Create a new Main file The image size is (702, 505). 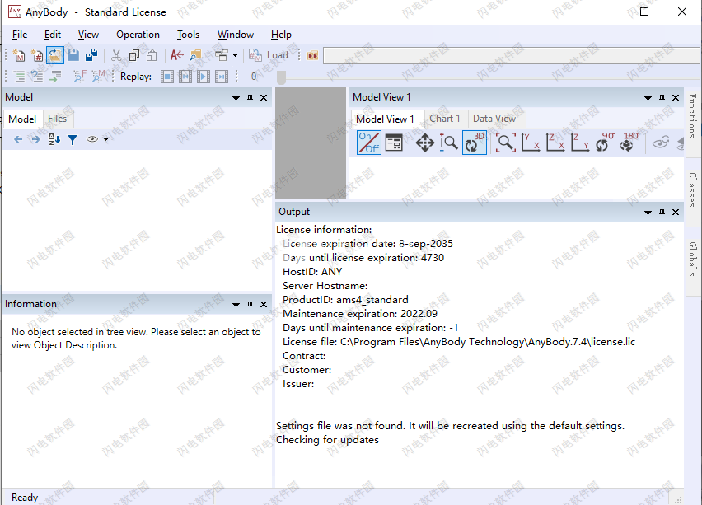19,55
